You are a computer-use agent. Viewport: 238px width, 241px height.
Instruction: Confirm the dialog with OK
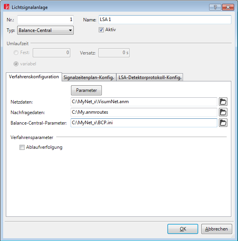pyautogui.click(x=183, y=229)
